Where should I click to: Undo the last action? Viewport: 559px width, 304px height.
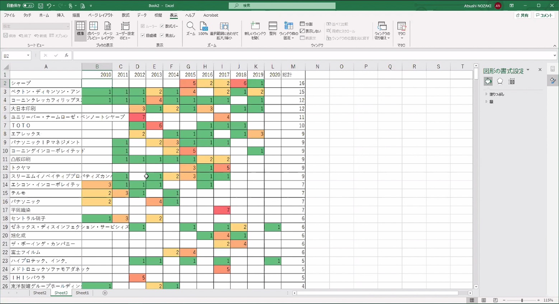click(49, 6)
